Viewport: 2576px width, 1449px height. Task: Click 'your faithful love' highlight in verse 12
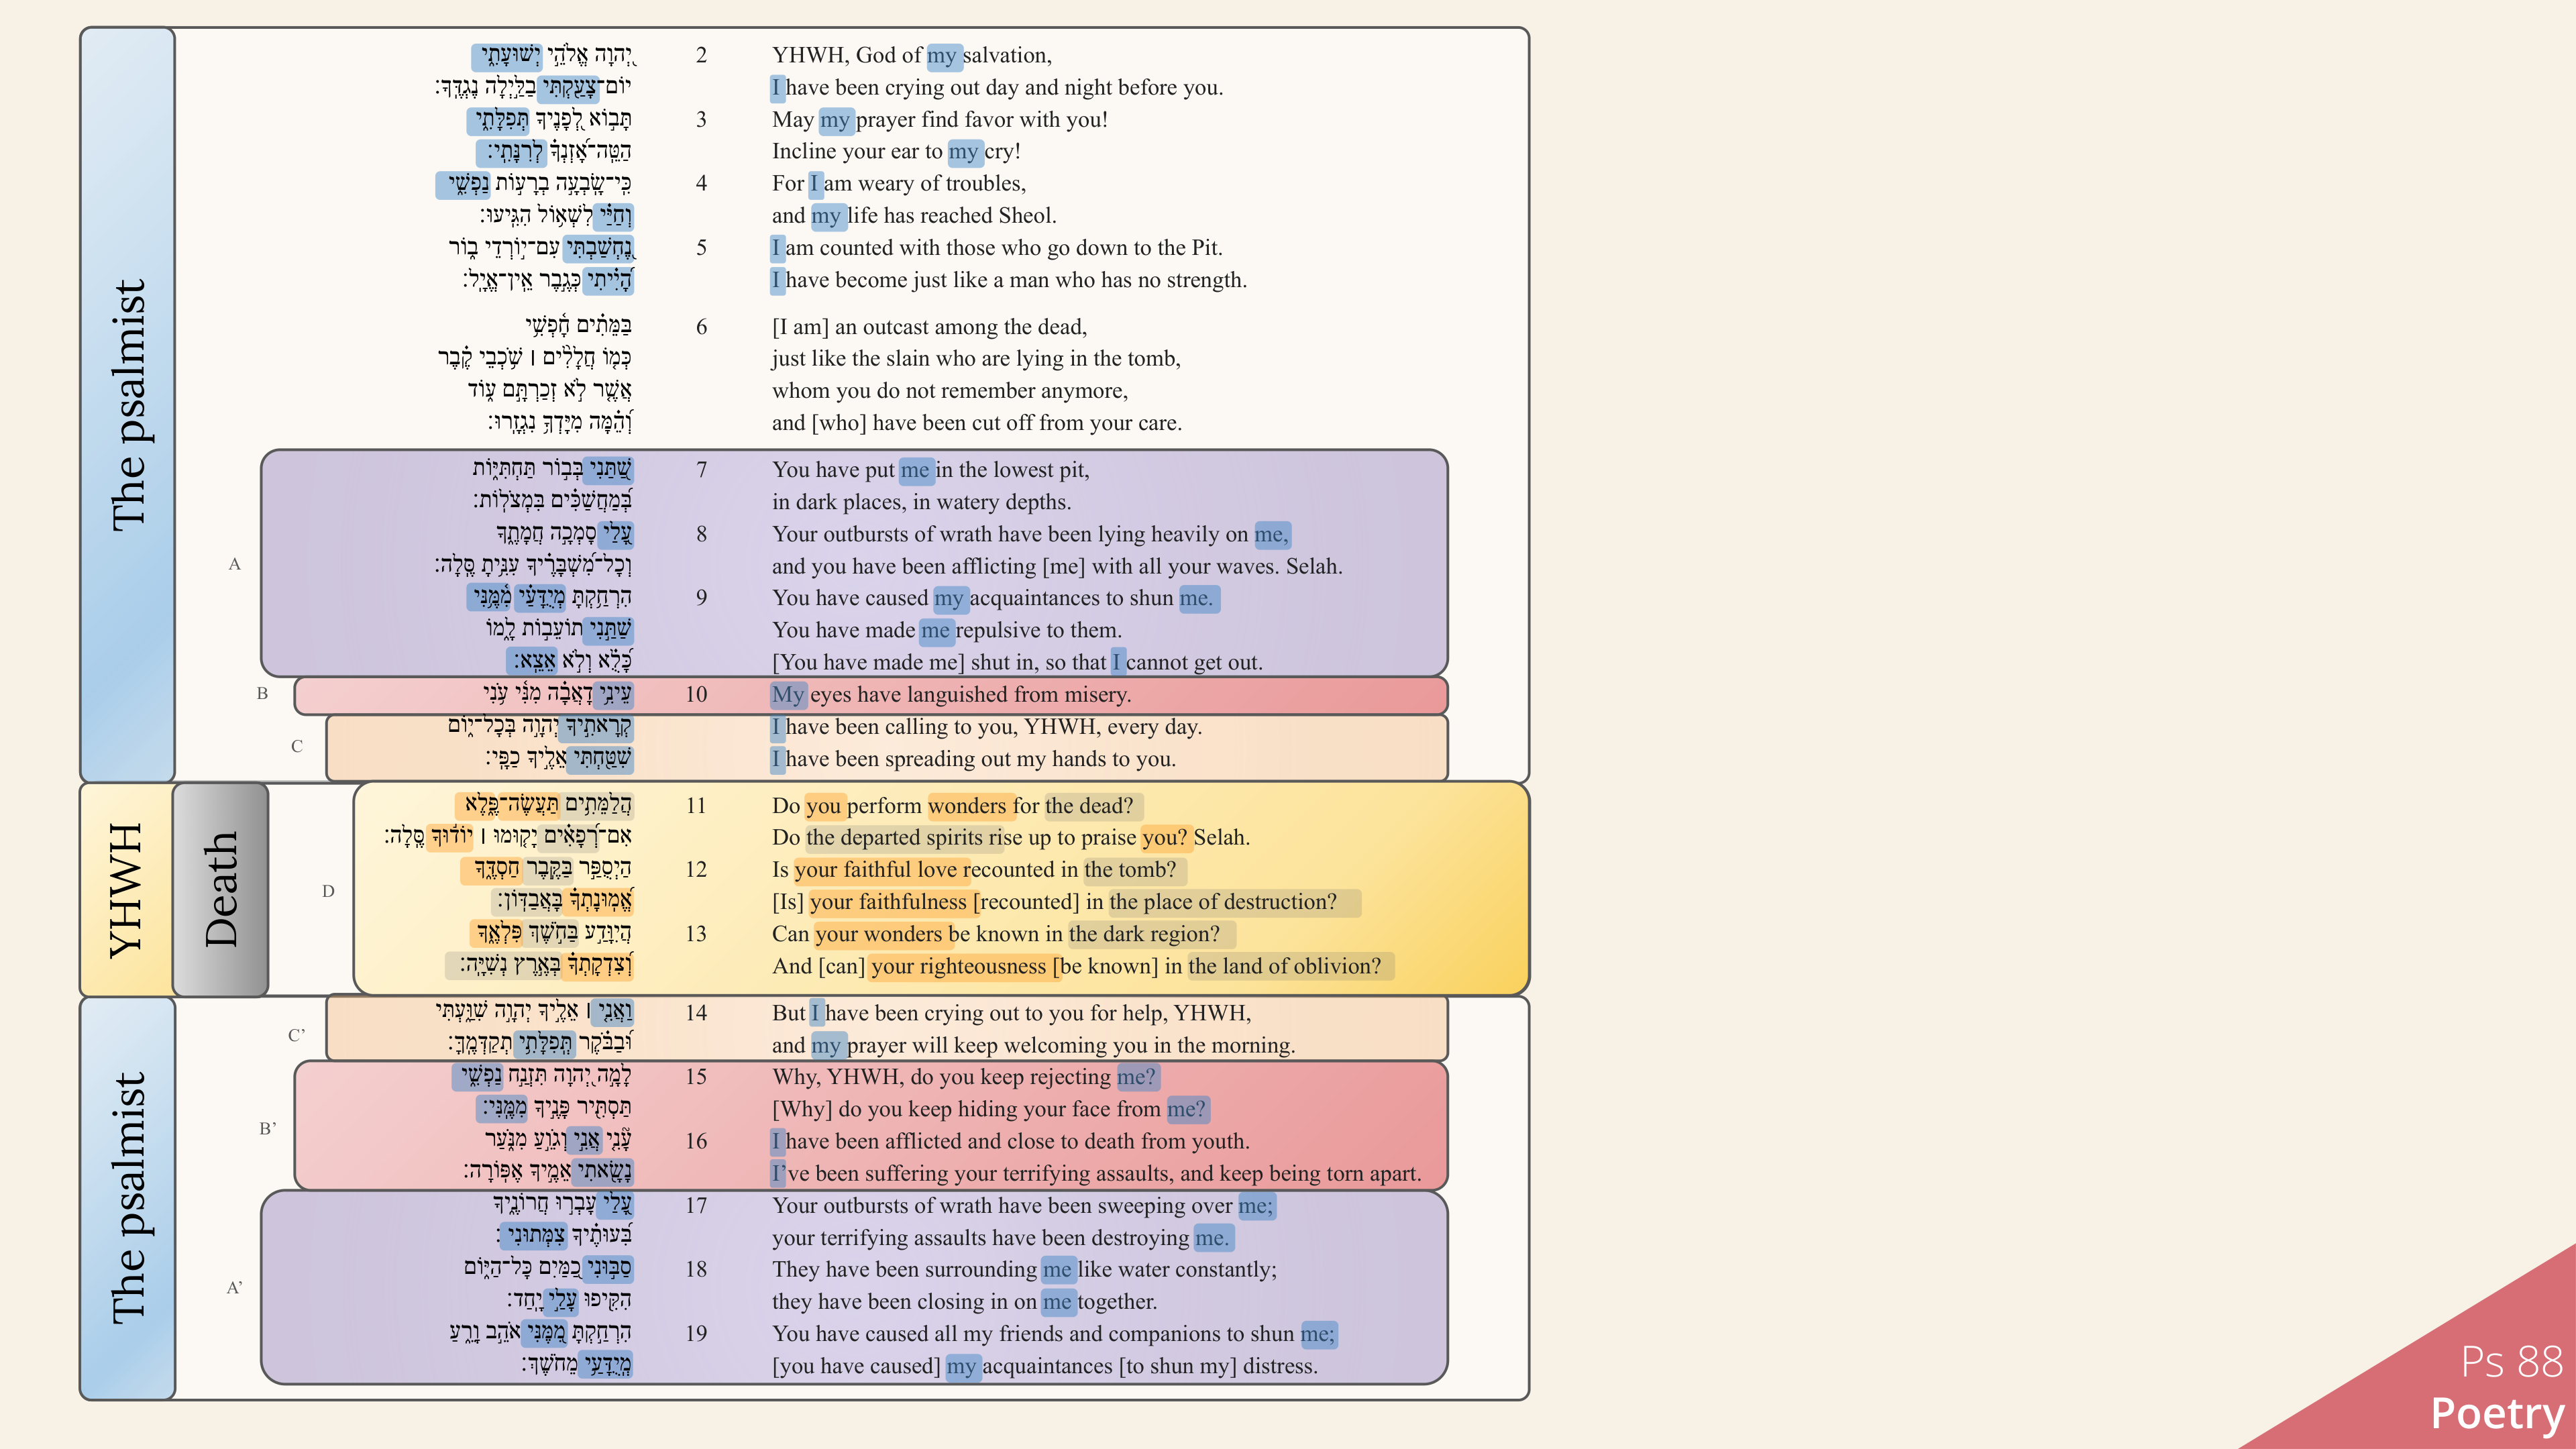point(881,870)
